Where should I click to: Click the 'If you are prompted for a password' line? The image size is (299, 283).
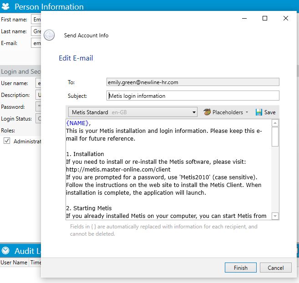[x=162, y=177]
